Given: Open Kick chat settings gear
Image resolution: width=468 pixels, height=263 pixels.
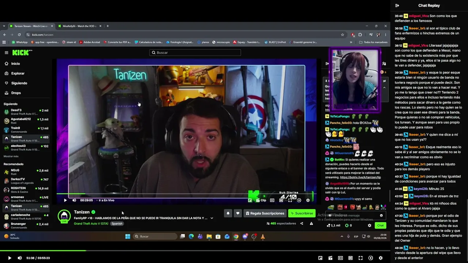Looking at the screenshot, I should (369, 225).
